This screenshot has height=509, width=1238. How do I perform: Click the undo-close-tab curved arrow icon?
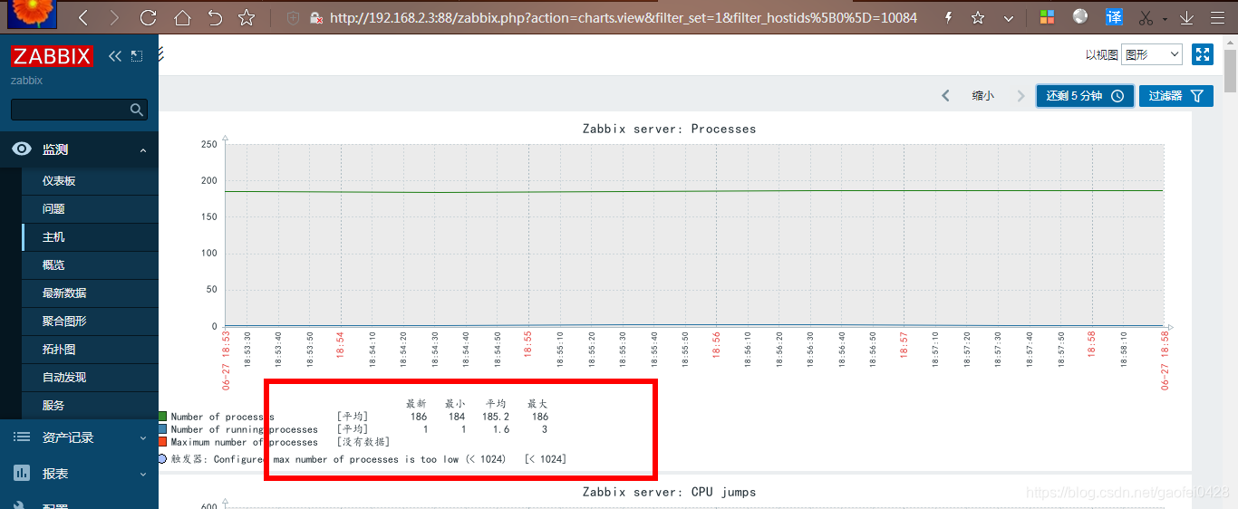215,17
